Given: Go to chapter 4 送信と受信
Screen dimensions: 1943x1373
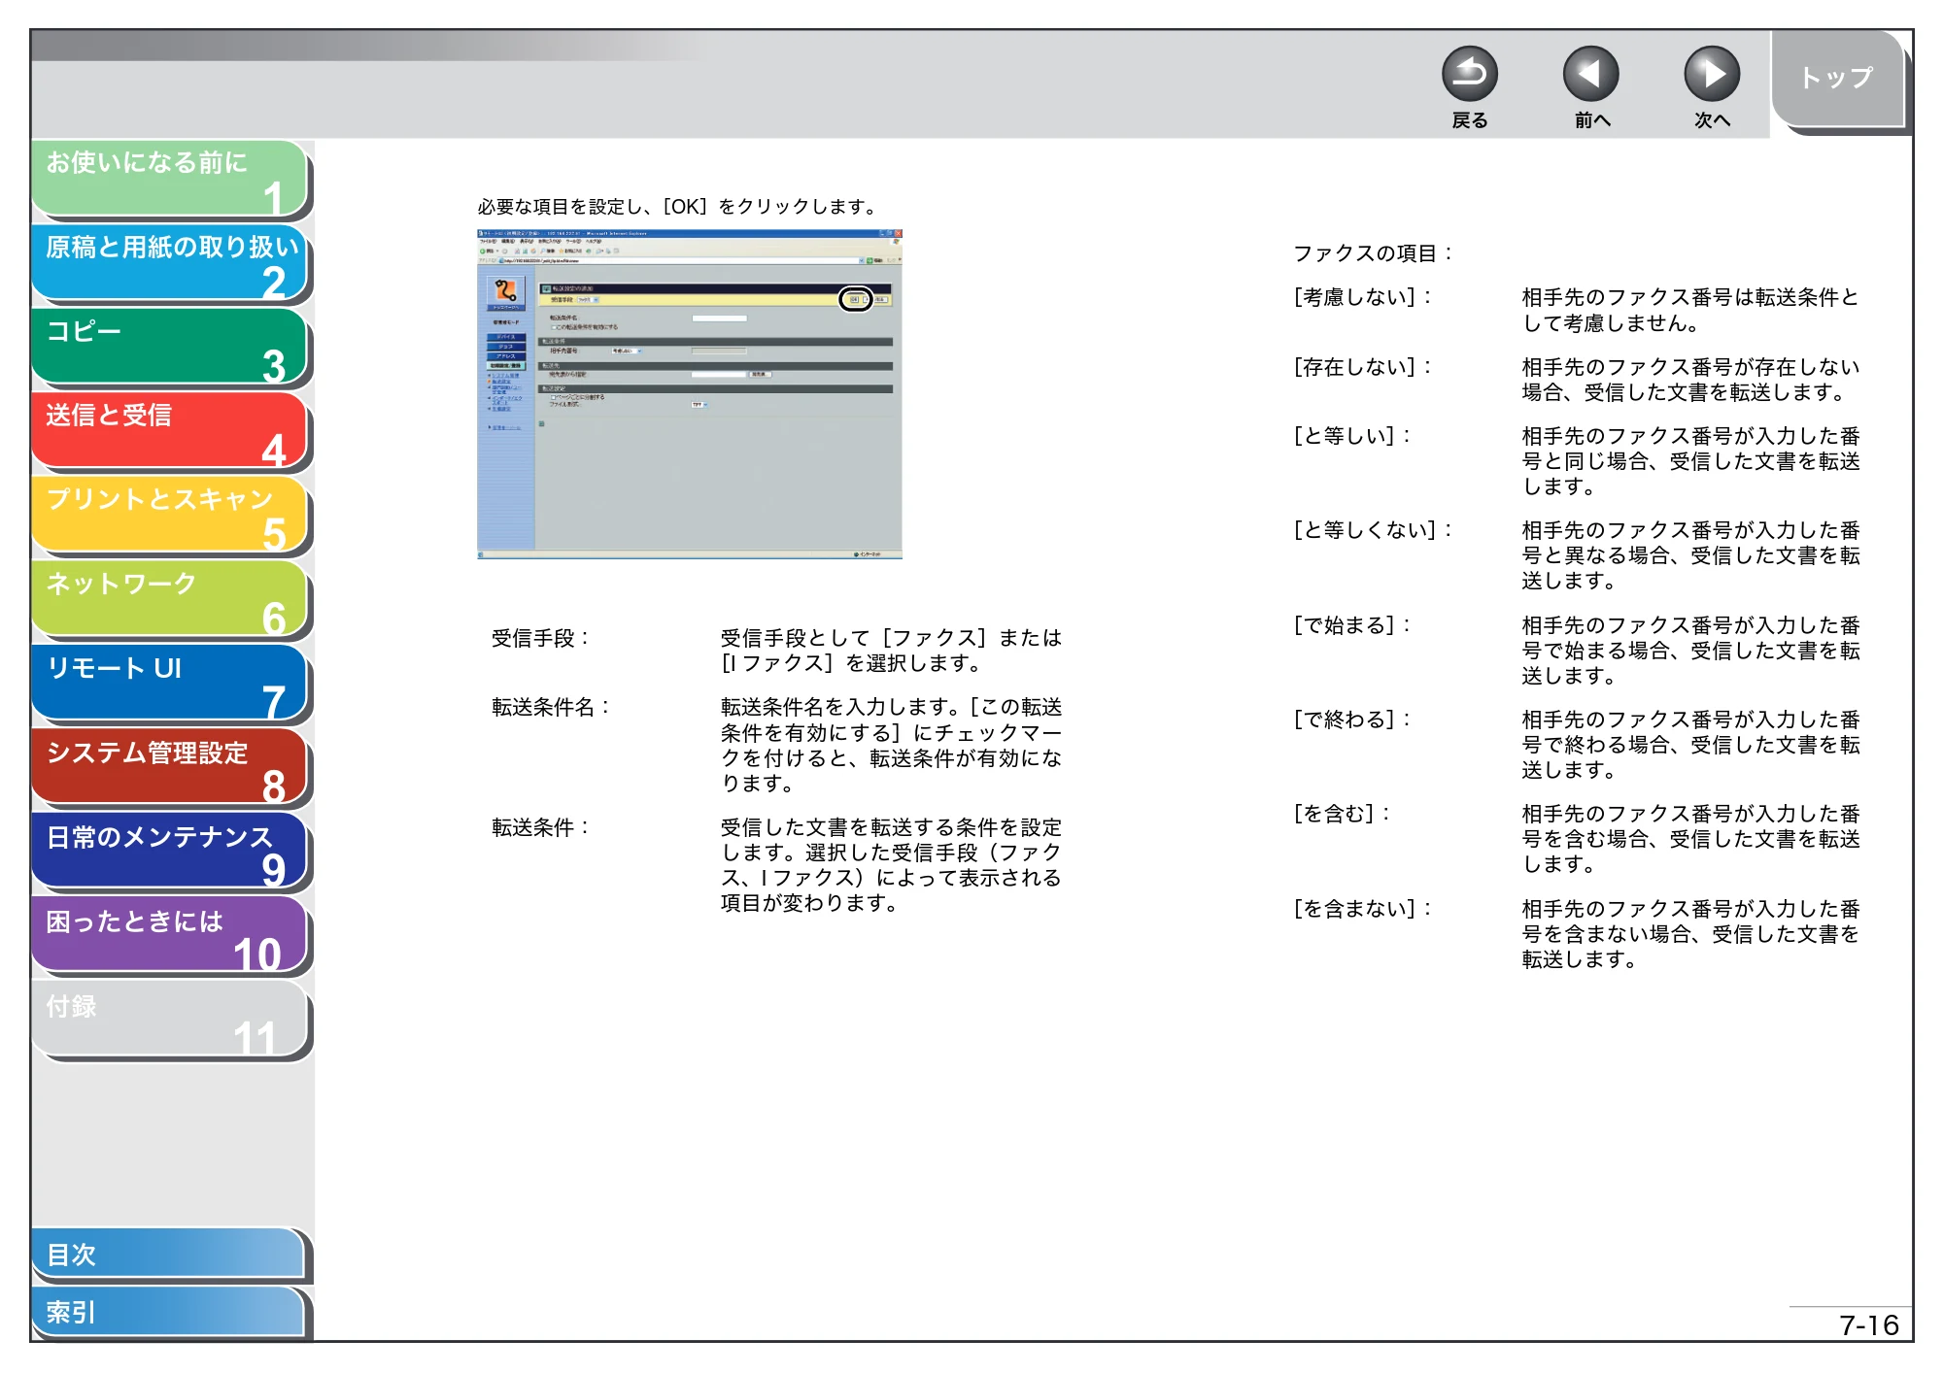Looking at the screenshot, I should [170, 431].
